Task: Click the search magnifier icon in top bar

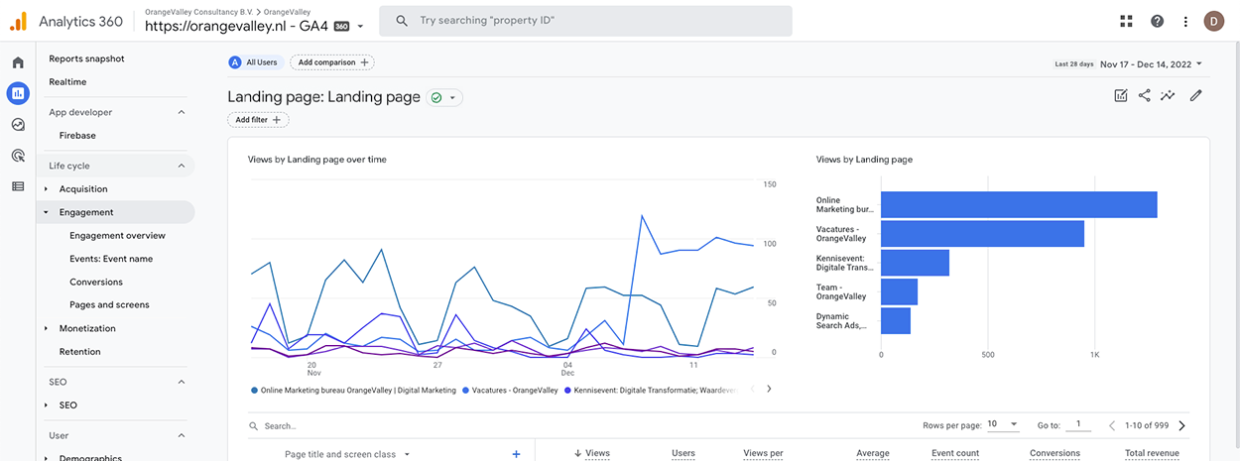Action: coord(401,21)
